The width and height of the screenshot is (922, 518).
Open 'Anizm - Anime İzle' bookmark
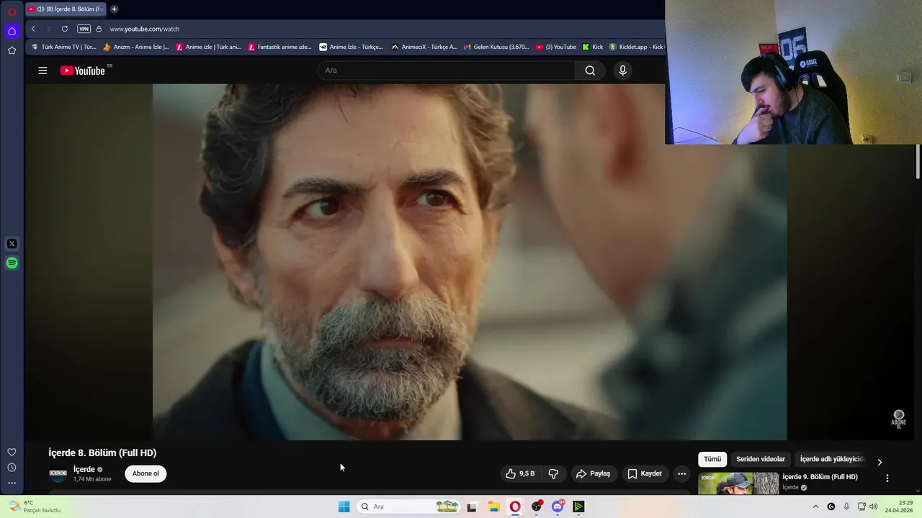136,47
